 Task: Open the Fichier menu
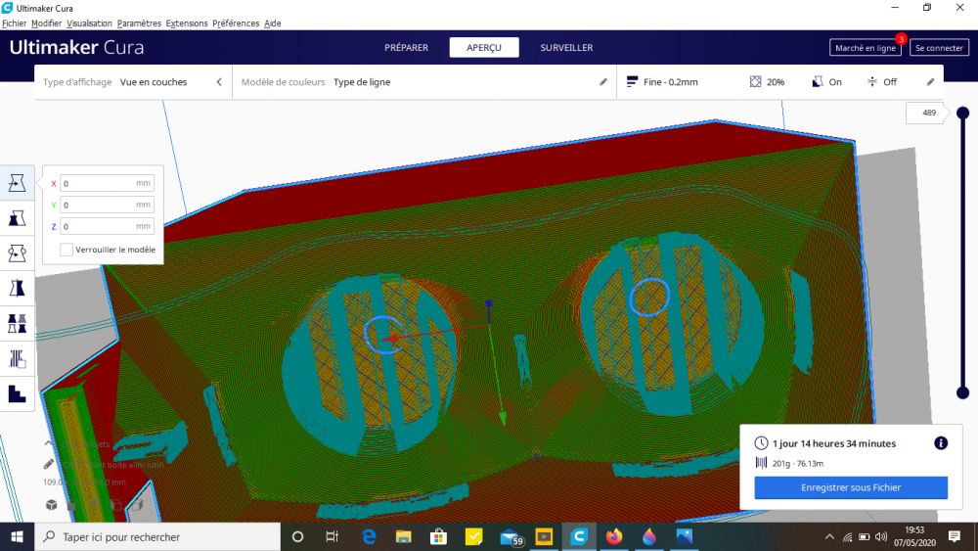point(15,23)
